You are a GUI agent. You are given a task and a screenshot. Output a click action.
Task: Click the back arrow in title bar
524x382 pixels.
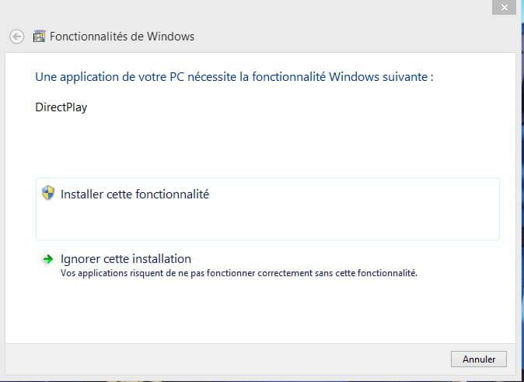(16, 37)
